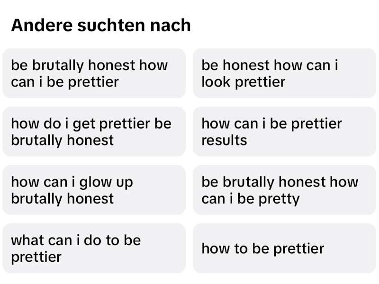Tap 'what can i do to be prettier' chip

point(94,248)
